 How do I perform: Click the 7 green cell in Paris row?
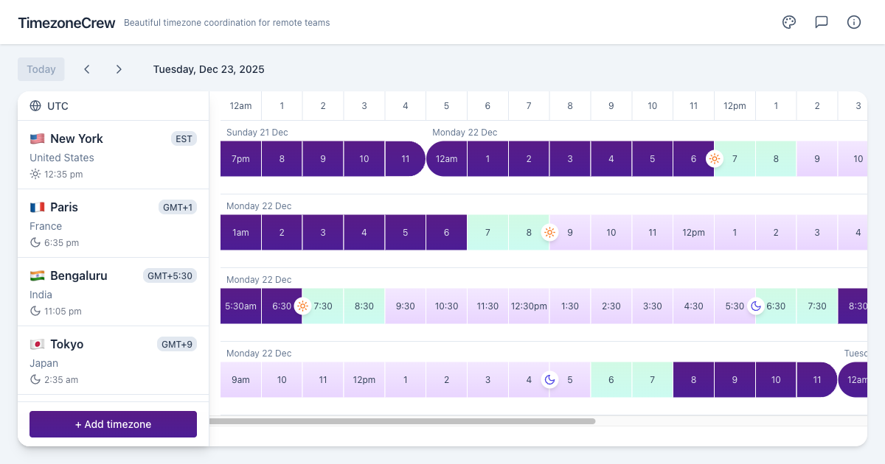[x=487, y=232]
